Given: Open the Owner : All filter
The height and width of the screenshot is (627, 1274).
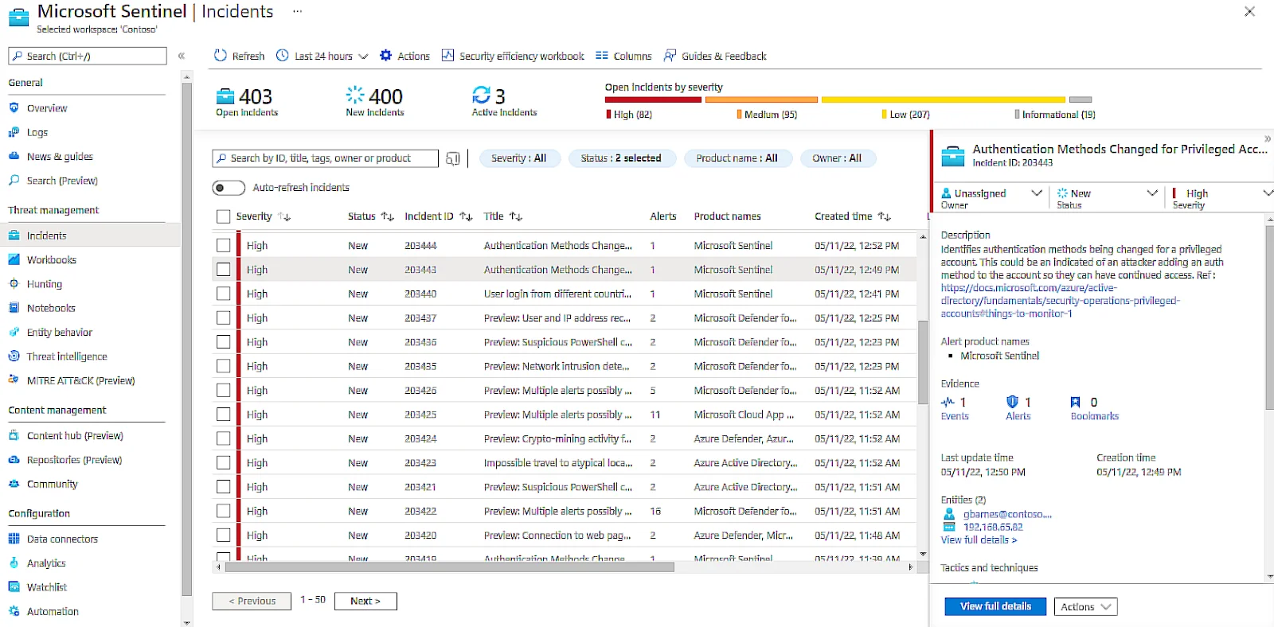Looking at the screenshot, I should [838, 158].
